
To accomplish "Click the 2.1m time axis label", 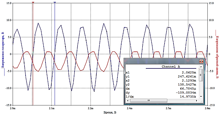I will click(52, 108).
